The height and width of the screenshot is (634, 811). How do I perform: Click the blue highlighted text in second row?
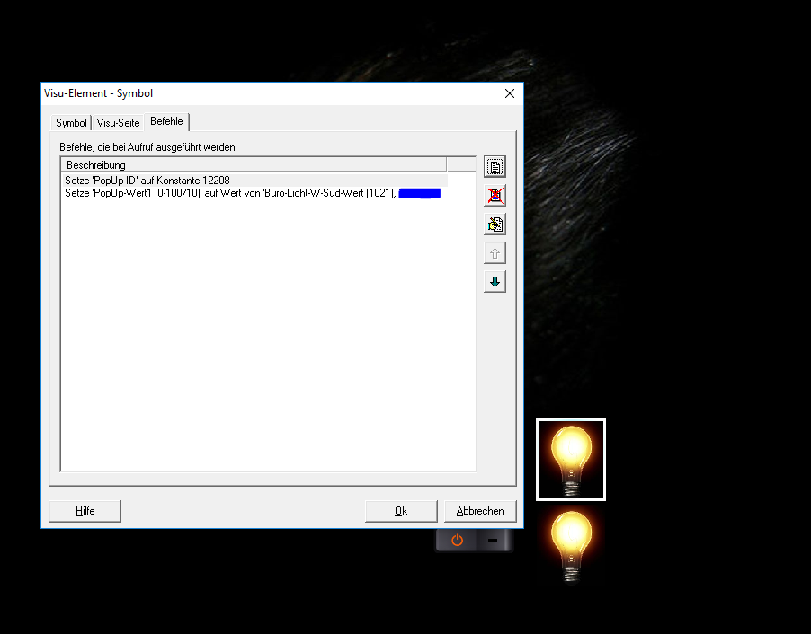(x=419, y=193)
